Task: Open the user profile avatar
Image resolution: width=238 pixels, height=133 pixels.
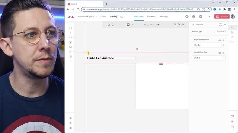Action: click(x=233, y=16)
